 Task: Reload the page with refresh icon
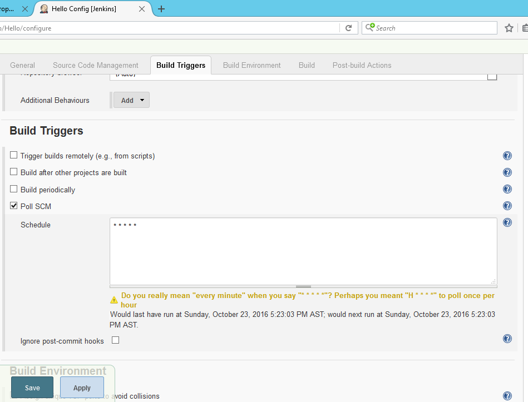(x=348, y=28)
